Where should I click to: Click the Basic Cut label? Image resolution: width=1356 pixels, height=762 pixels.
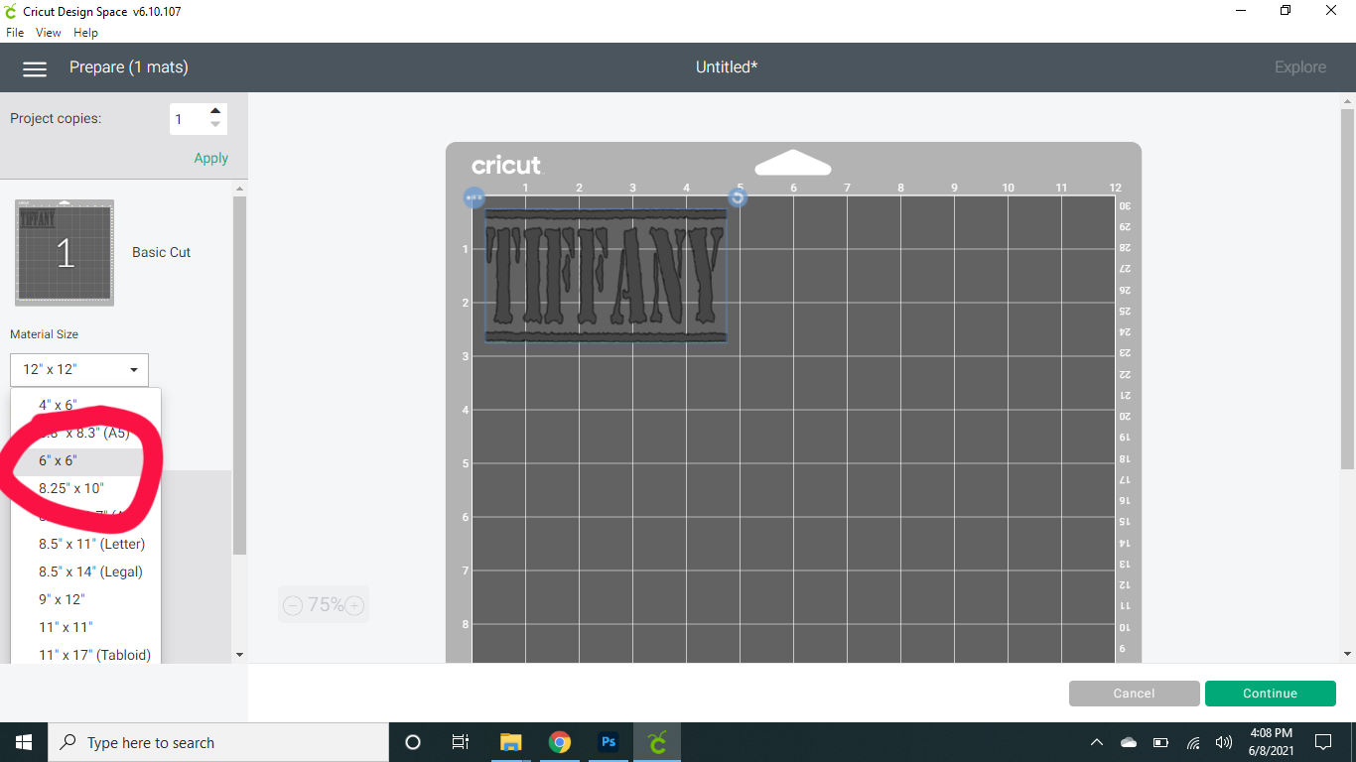161,252
